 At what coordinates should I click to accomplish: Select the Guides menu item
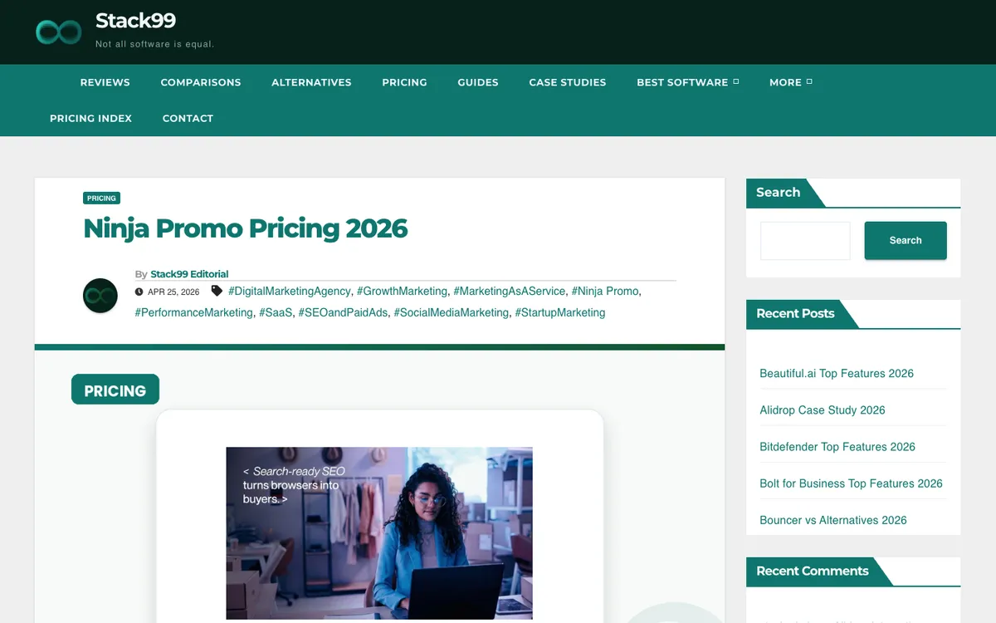(478, 82)
